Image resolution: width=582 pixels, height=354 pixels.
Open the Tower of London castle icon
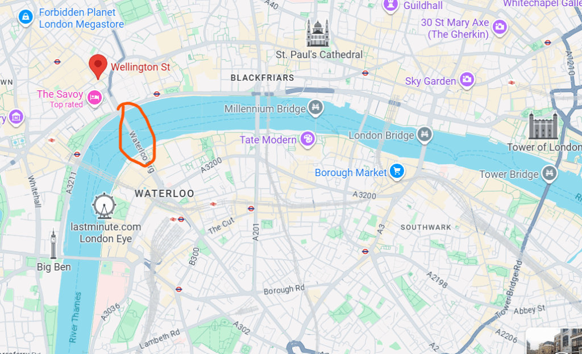tap(543, 126)
